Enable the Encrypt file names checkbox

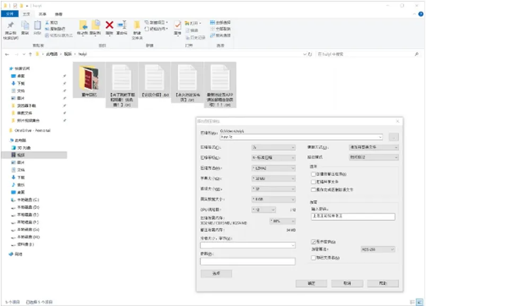point(313,258)
